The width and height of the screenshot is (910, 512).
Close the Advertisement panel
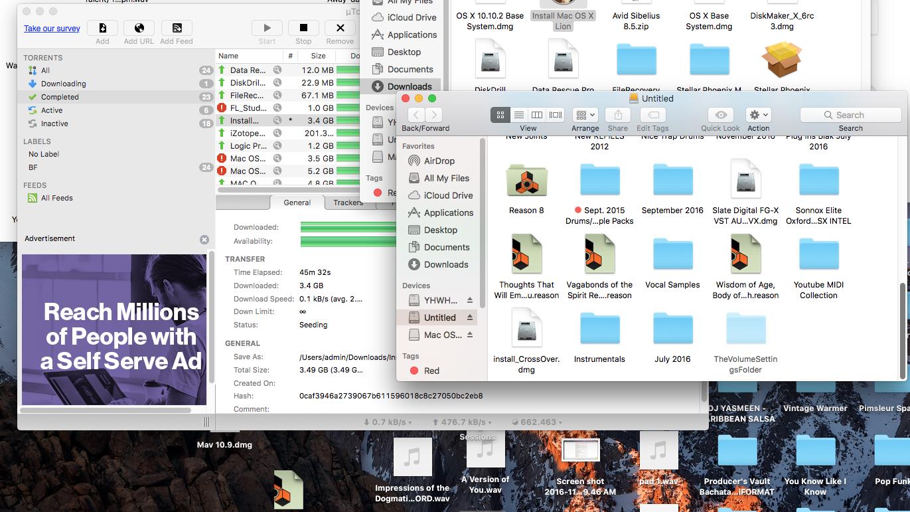click(204, 239)
